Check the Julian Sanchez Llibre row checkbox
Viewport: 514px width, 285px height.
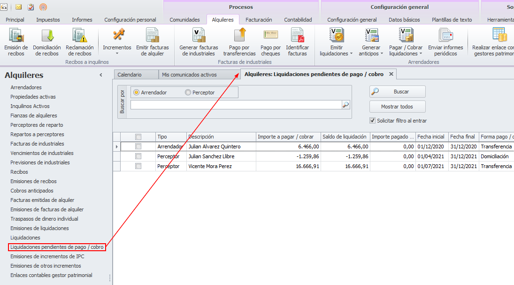(x=138, y=156)
